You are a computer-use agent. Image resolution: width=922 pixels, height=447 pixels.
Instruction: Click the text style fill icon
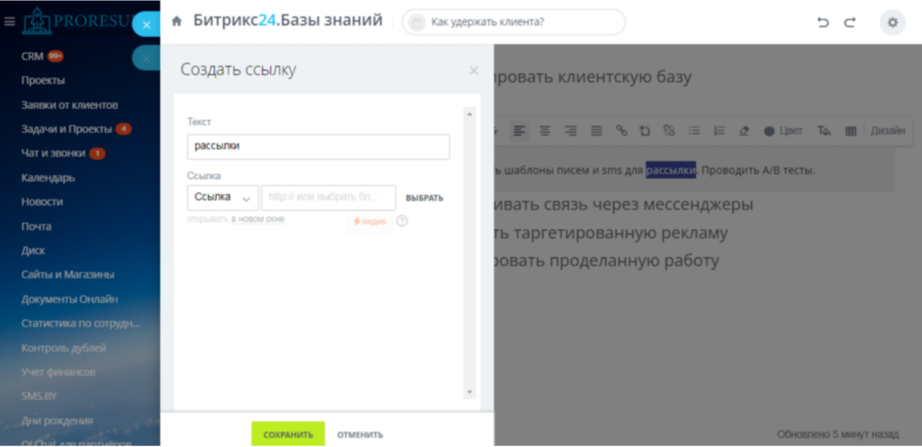click(824, 131)
